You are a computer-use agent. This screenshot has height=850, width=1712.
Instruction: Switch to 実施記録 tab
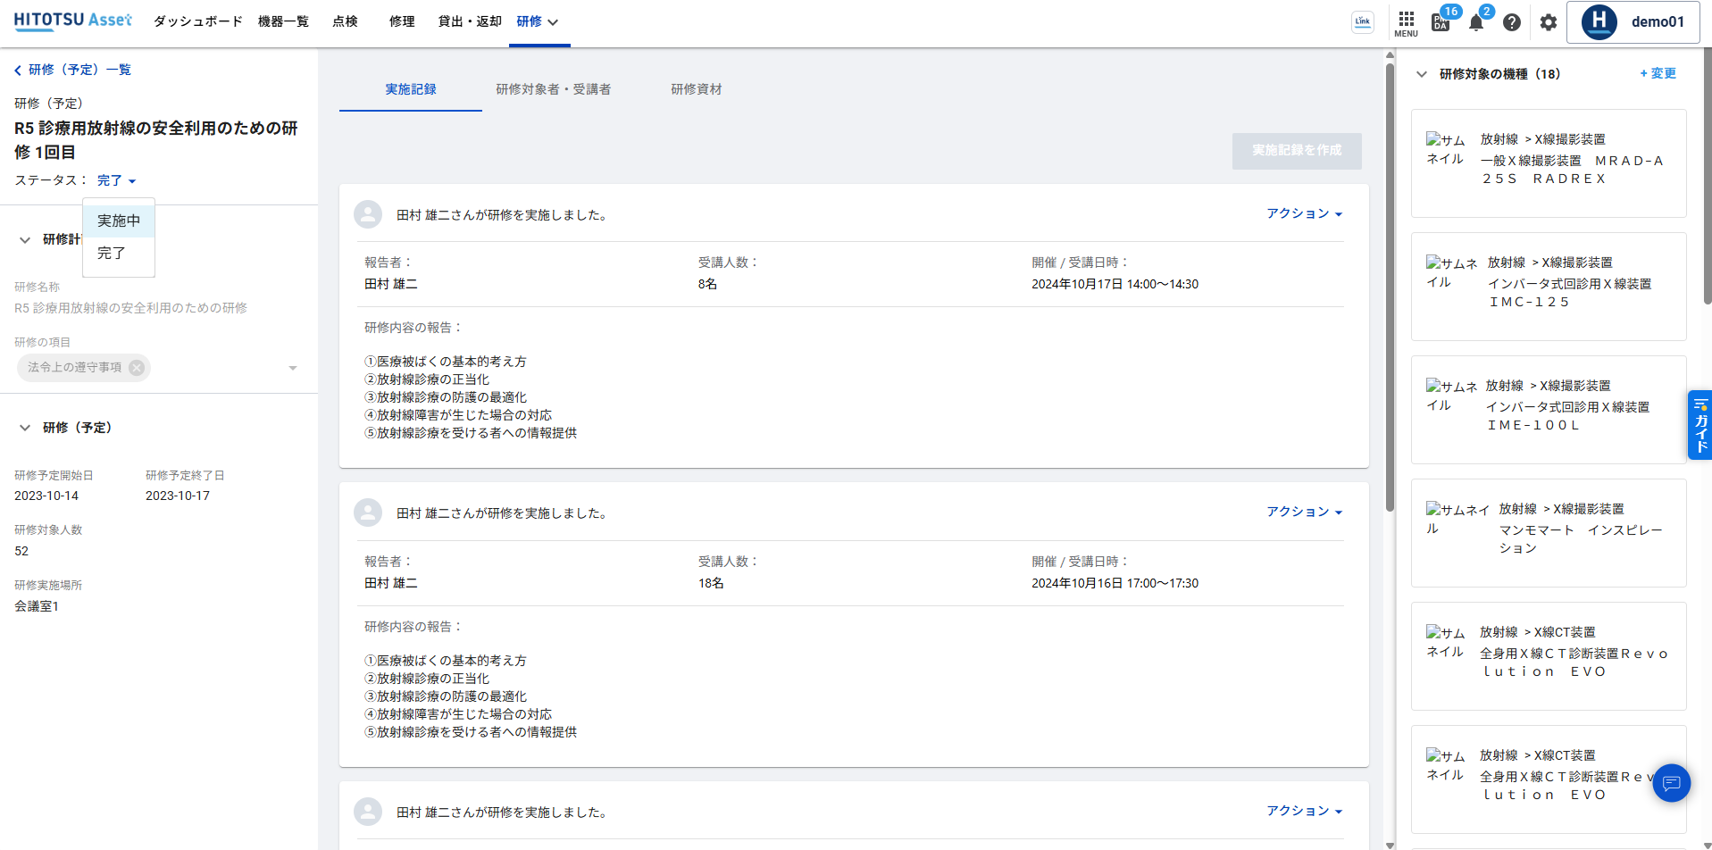tap(411, 89)
